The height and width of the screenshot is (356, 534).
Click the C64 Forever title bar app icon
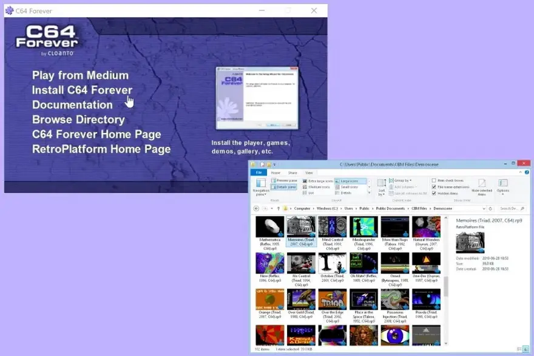point(9,10)
